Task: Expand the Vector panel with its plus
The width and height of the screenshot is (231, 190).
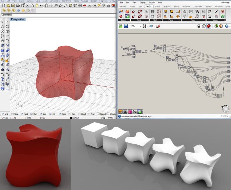Action: pyautogui.click(x=224, y=20)
